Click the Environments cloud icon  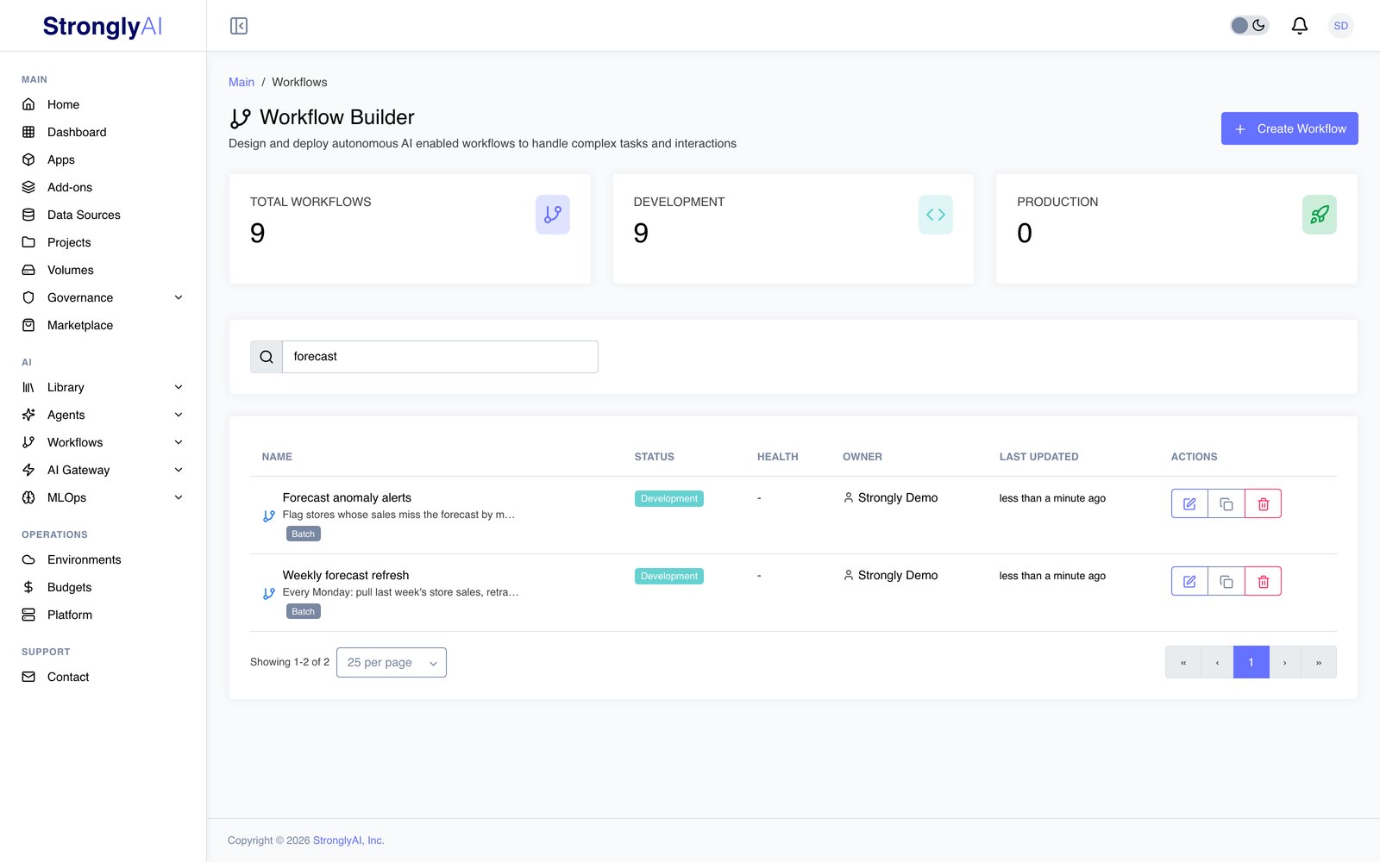[x=28, y=559]
